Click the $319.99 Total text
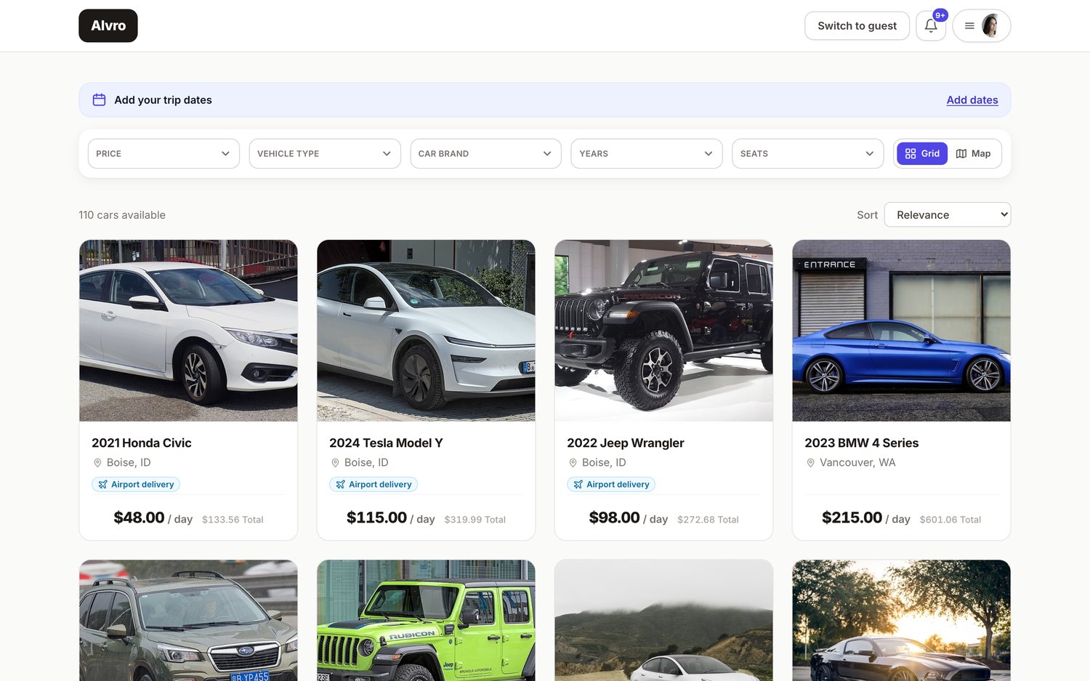The width and height of the screenshot is (1090, 681). pos(475,520)
